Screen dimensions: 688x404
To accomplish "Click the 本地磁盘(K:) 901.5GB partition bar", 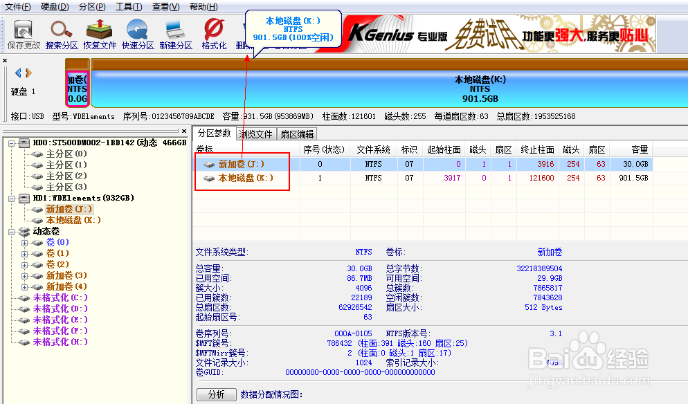I will [x=390, y=89].
